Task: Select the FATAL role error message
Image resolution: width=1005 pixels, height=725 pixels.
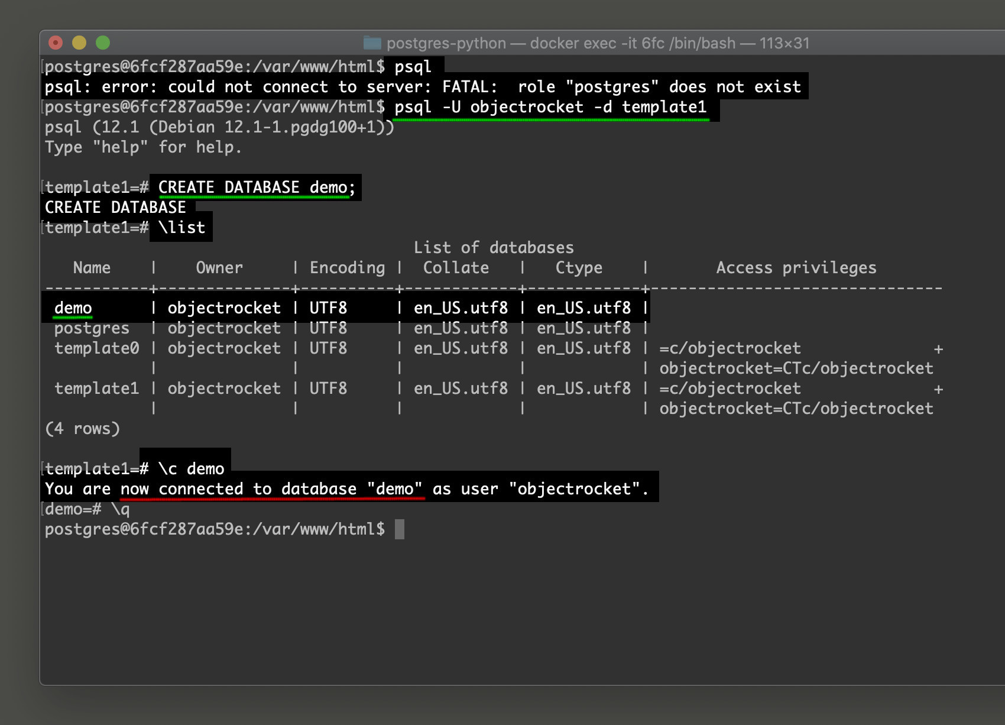Action: [x=423, y=86]
